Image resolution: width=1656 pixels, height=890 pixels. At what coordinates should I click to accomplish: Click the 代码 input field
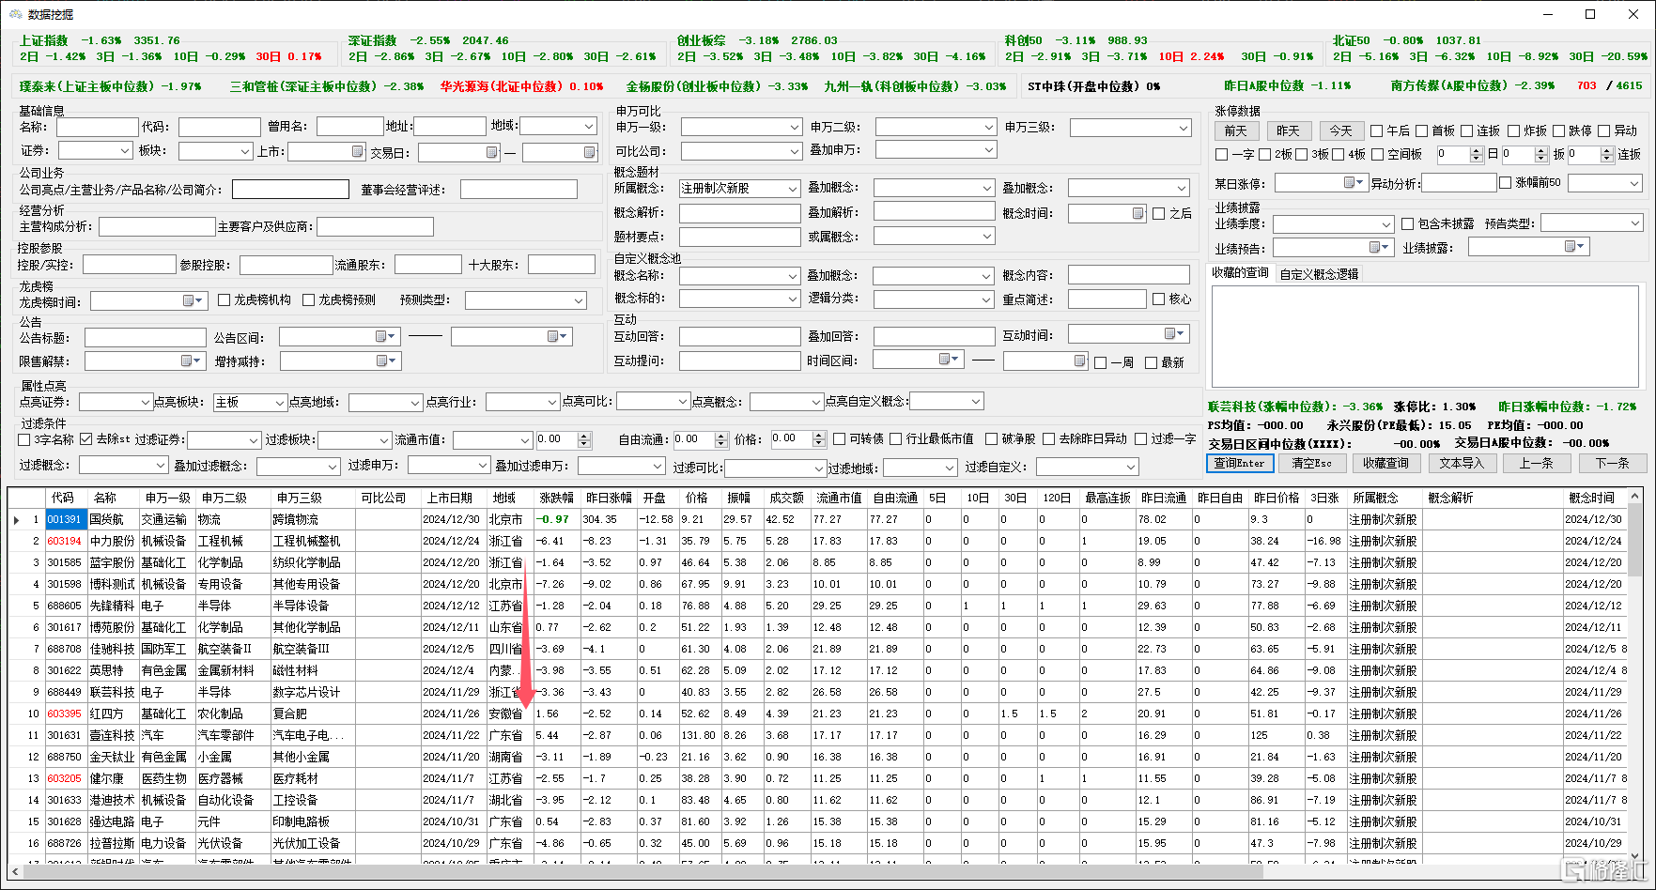point(219,127)
